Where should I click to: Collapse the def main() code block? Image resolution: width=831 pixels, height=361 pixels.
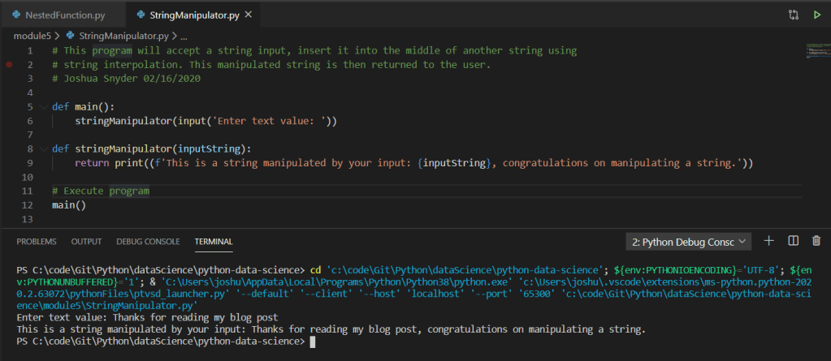click(44, 106)
